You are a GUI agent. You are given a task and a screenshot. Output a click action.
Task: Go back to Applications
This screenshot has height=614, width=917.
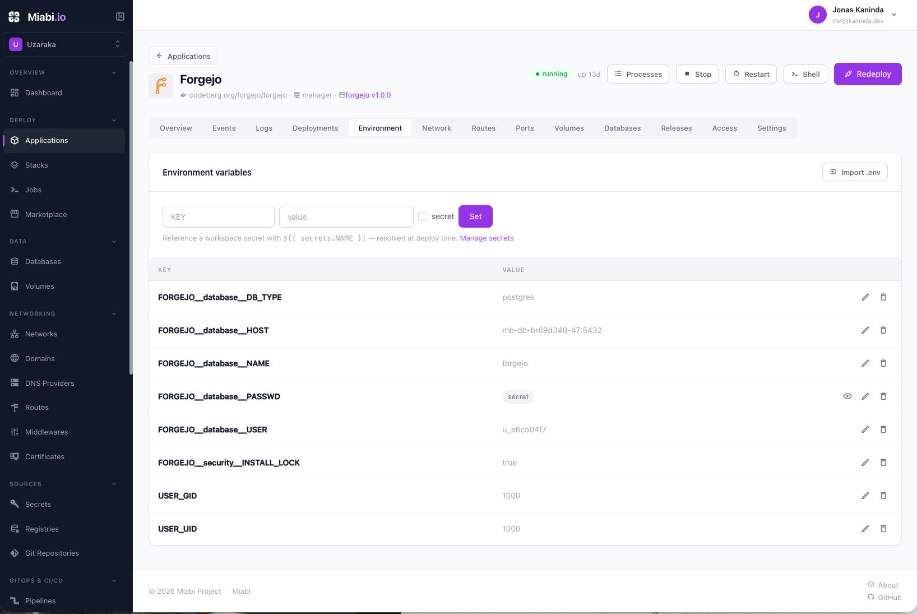(183, 56)
